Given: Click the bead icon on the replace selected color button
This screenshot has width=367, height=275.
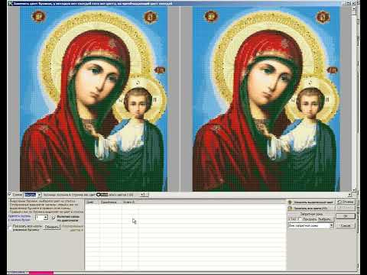Looking at the screenshot, I should click(290, 202).
